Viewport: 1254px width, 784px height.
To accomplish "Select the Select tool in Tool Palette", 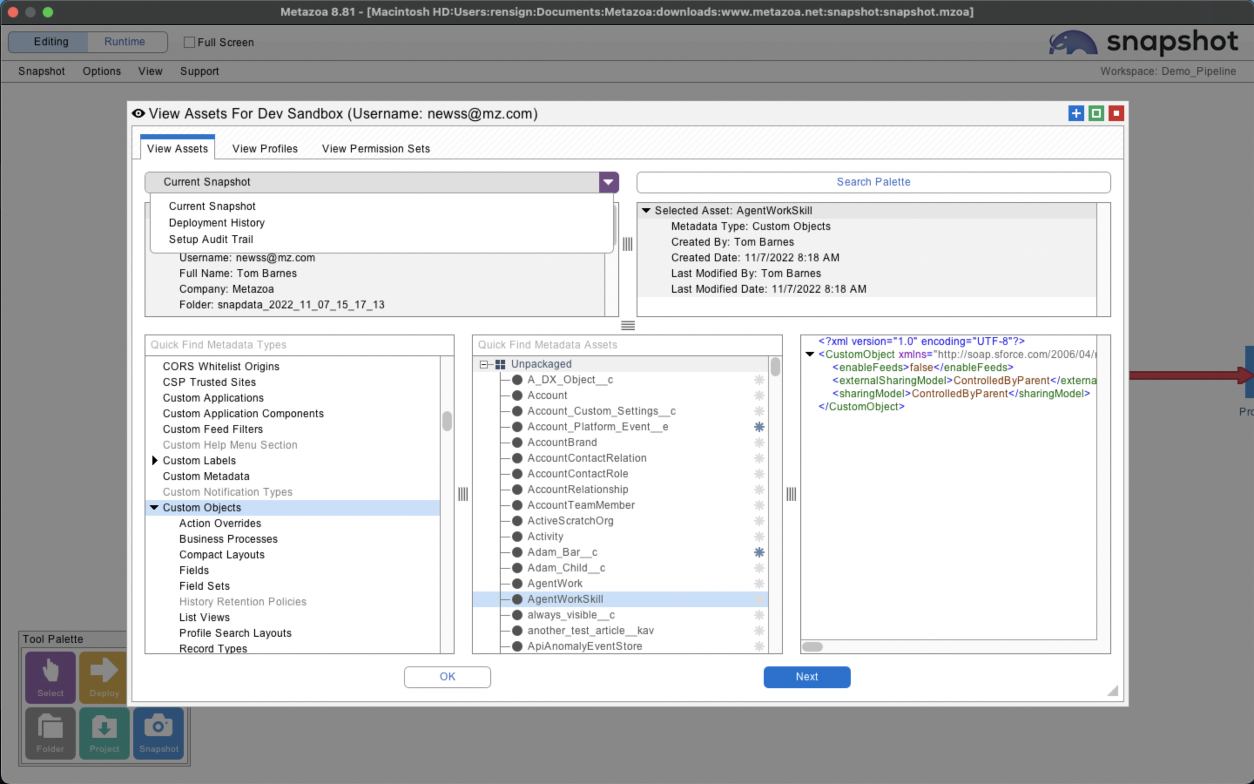I will pos(50,677).
